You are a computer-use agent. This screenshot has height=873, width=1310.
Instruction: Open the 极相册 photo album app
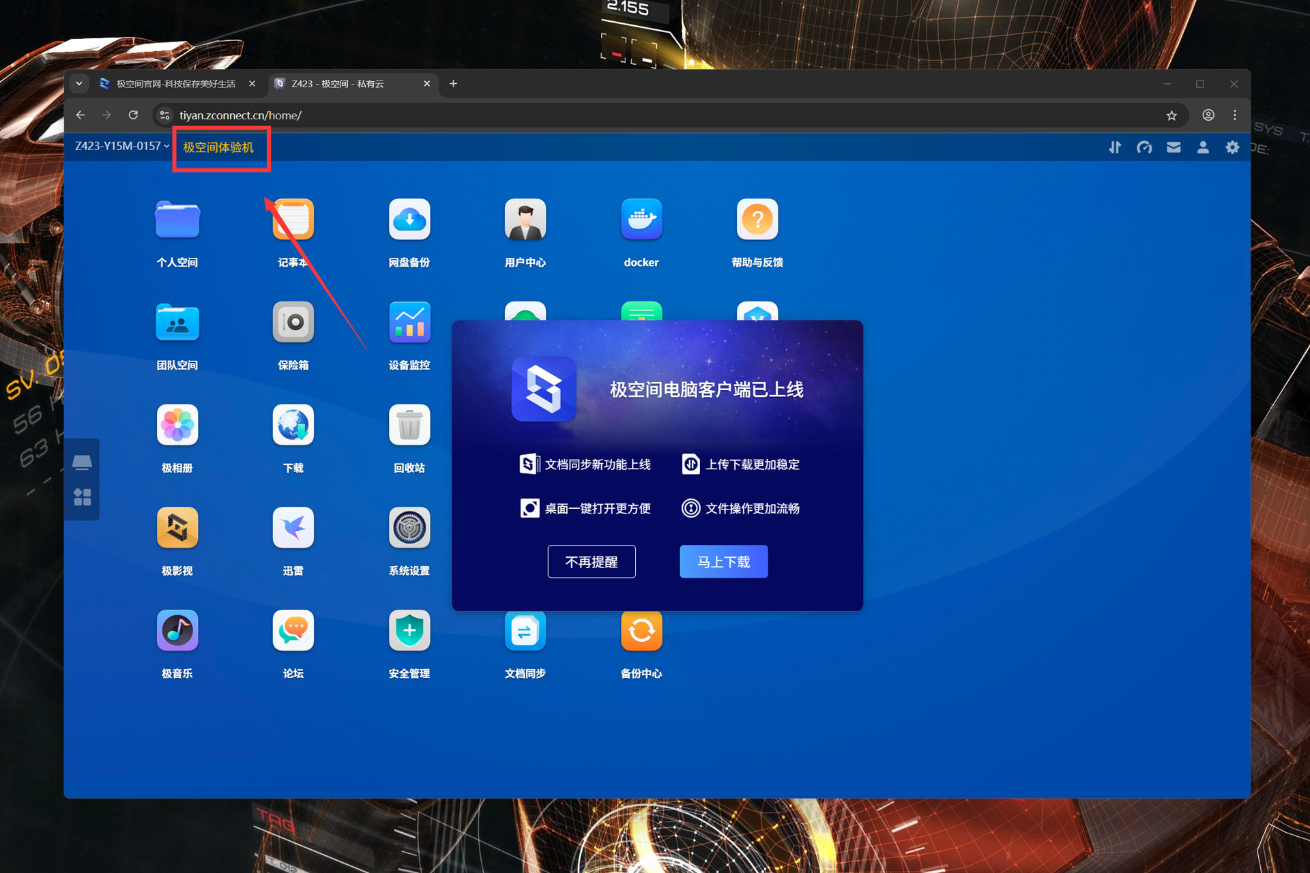[177, 425]
